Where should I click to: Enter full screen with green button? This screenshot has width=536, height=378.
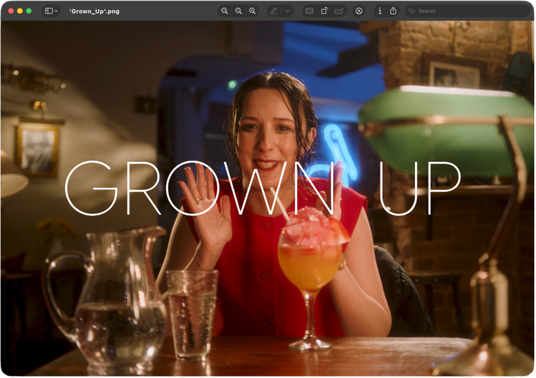click(x=29, y=11)
